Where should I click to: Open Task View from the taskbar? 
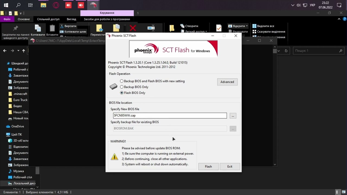tap(30, 5)
